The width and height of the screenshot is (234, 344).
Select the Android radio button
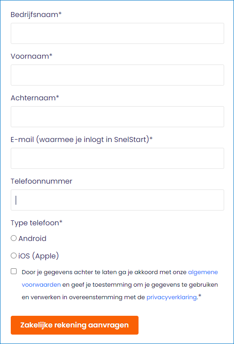[x=13, y=238]
